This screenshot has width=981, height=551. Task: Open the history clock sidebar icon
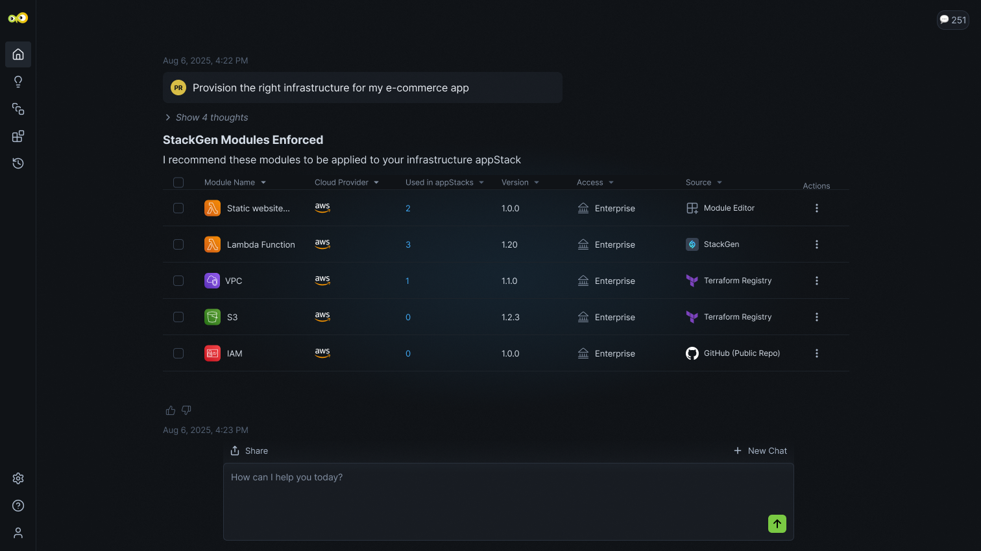(18, 163)
